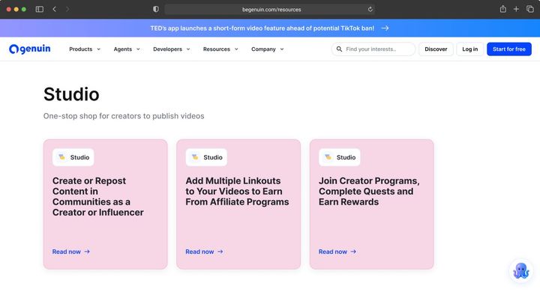Expand the Products dropdown menu
This screenshot has width=540, height=292.
pyautogui.click(x=85, y=49)
